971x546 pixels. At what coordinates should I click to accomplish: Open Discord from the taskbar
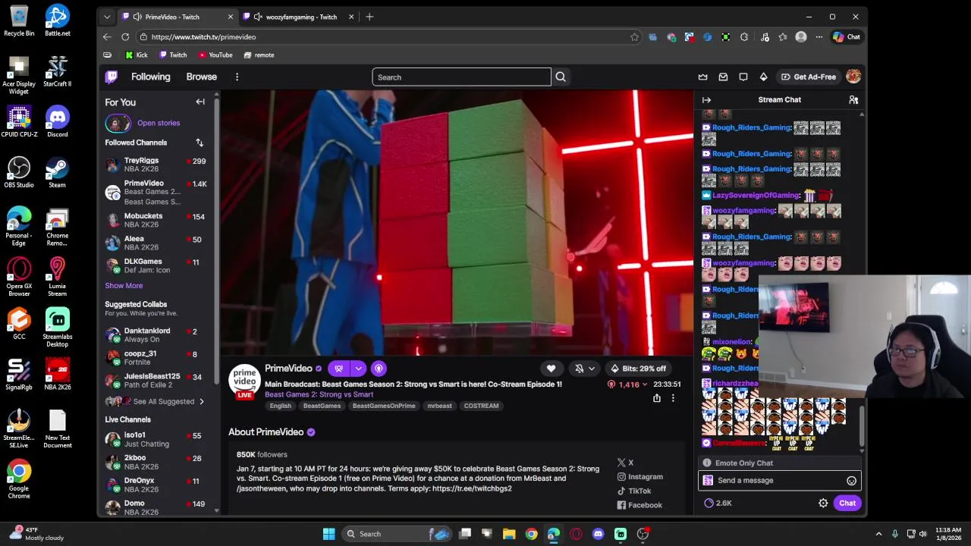598,534
